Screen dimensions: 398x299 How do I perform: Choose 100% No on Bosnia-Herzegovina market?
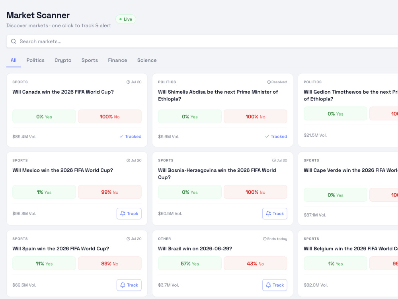(256, 192)
